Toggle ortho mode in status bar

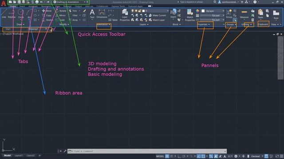179,156
